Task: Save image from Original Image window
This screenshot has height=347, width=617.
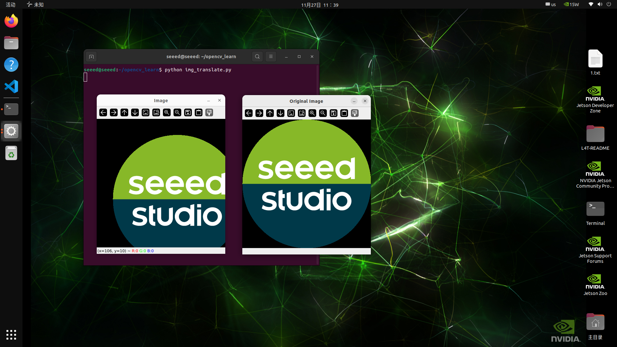Action: (x=334, y=113)
